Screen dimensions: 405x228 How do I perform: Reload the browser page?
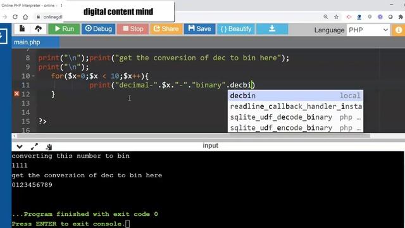pos(15,17)
